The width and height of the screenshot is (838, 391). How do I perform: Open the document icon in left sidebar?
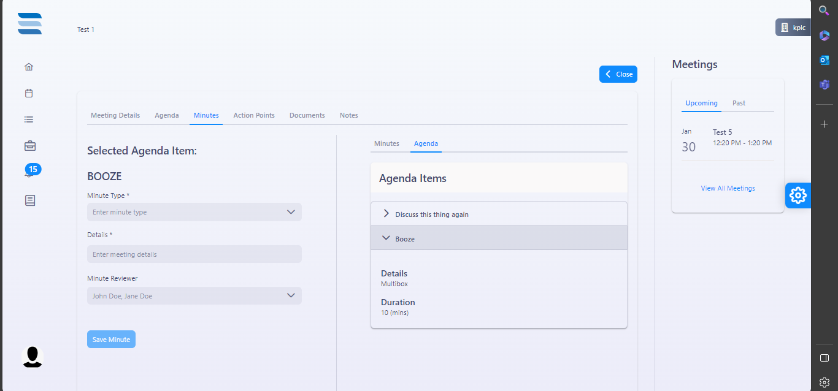[30, 200]
